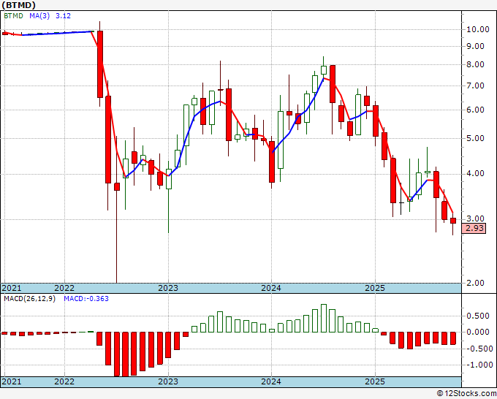Click the MACD(26,12,9) indicator label

coord(29,299)
